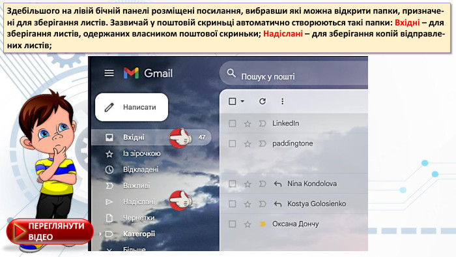Click the refresh icon in mail toolbar

click(x=263, y=101)
